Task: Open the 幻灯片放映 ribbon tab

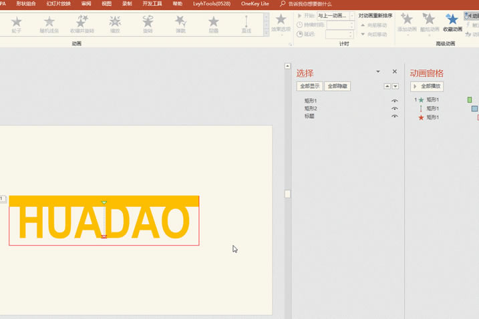Action: click(x=59, y=3)
